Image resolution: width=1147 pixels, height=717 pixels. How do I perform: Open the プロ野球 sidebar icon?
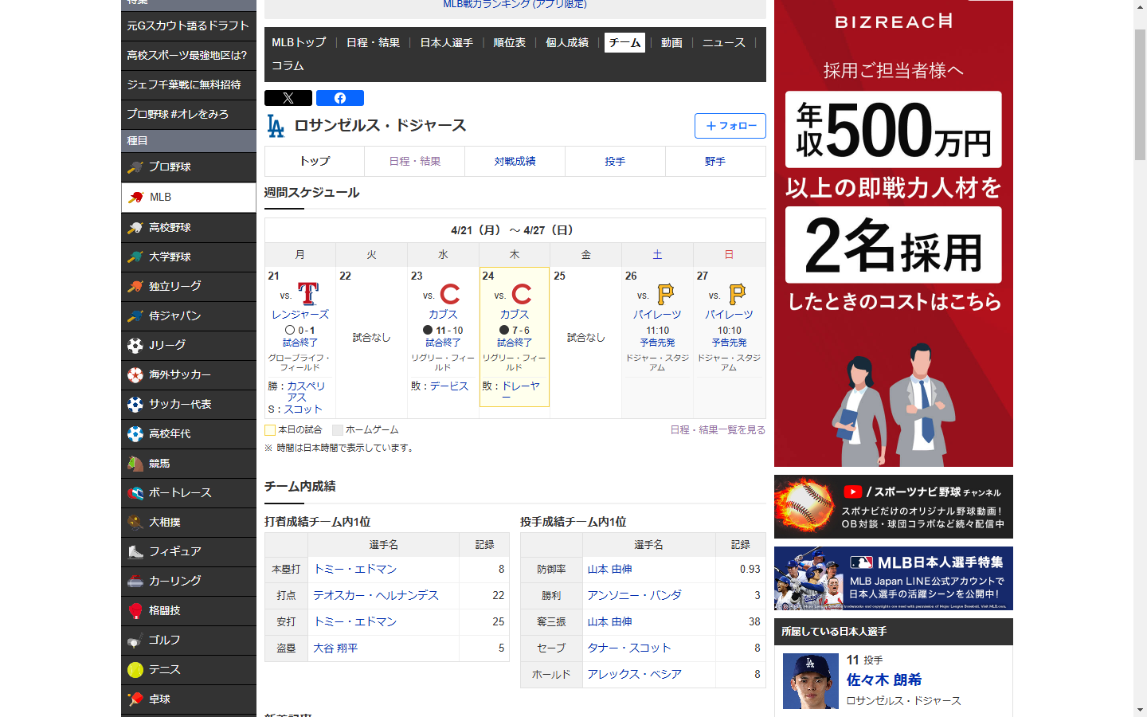pyautogui.click(x=135, y=167)
